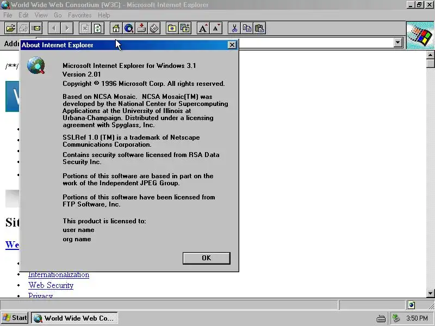Click the Search the Internet globe icon
This screenshot has width=435, height=326.
[x=129, y=28]
